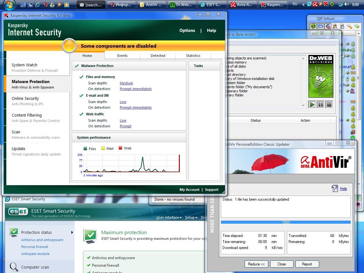This screenshot has width=364, height=273.
Task: Open the orange media player Quick Launch icon
Action: point(67,5)
